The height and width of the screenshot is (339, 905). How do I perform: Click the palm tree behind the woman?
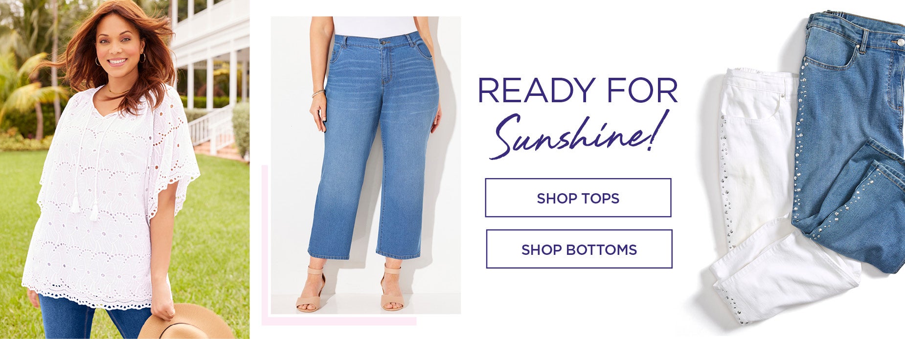(x=24, y=88)
